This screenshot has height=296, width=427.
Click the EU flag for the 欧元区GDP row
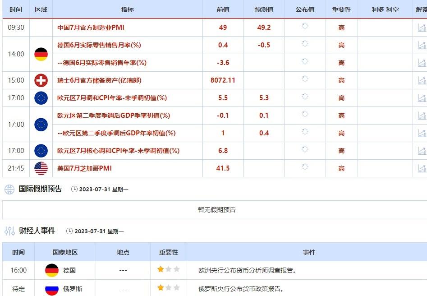tap(41, 124)
